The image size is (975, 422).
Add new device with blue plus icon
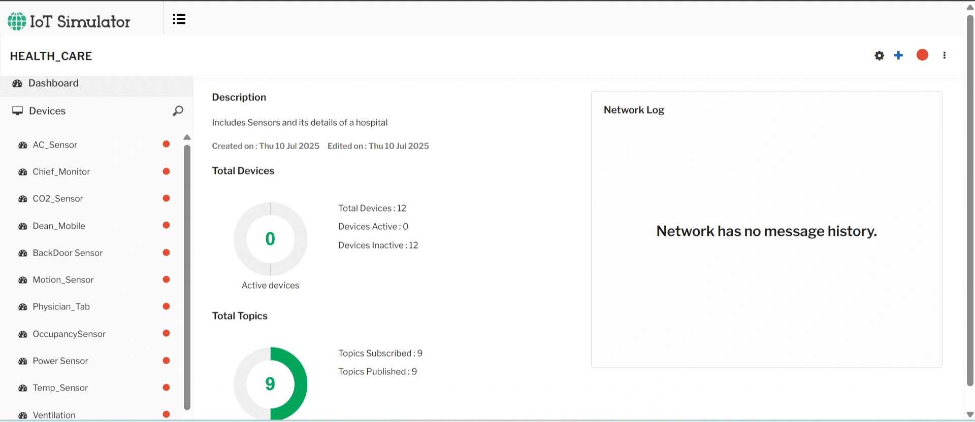point(898,55)
